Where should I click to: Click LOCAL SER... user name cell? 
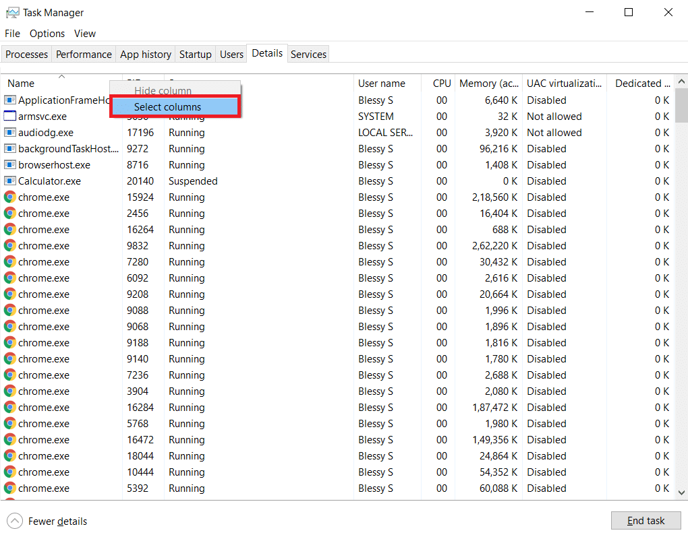pos(385,133)
